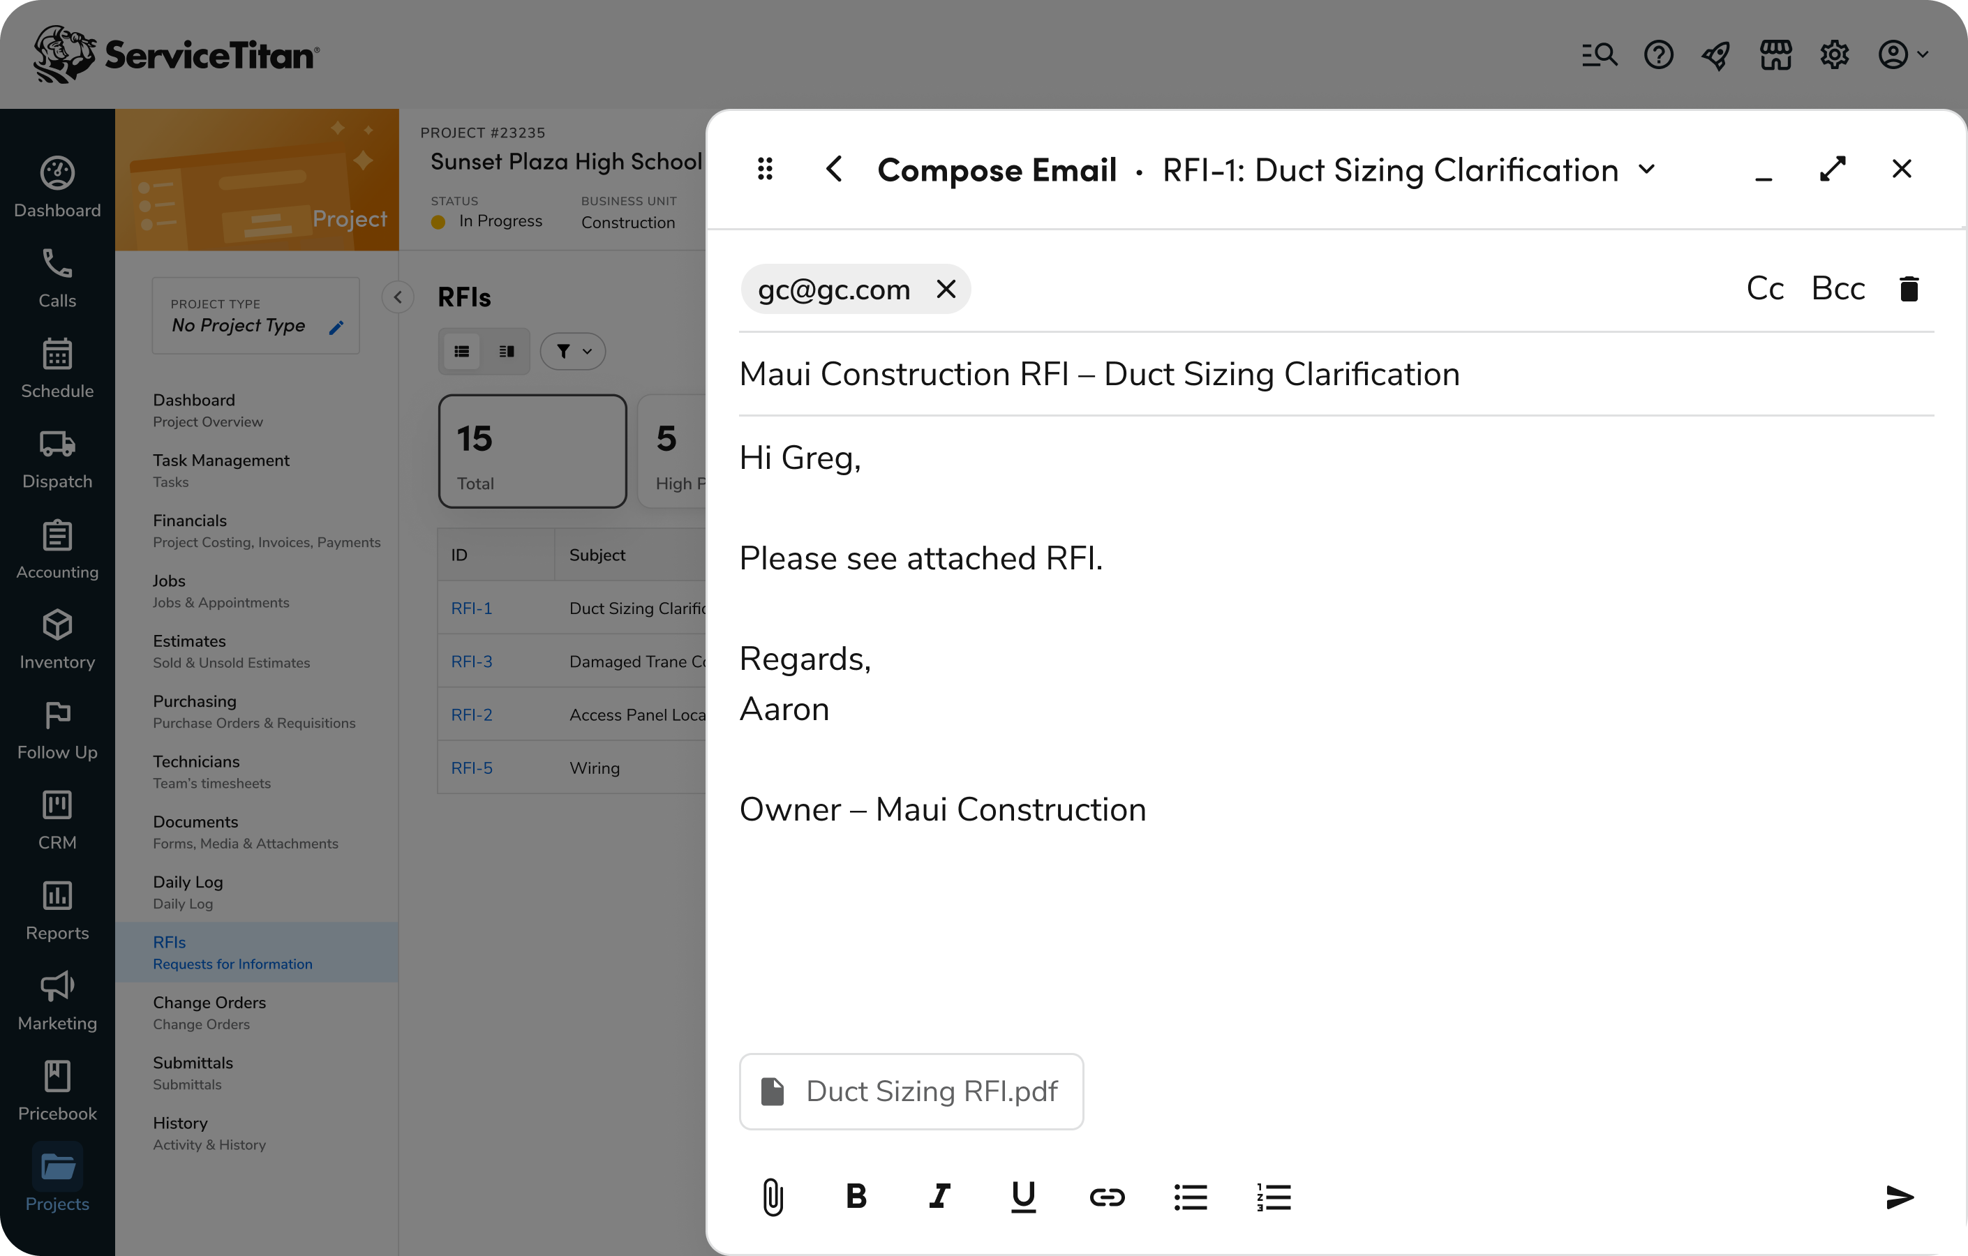
Task: Toggle underline formatting
Action: [x=1023, y=1197]
